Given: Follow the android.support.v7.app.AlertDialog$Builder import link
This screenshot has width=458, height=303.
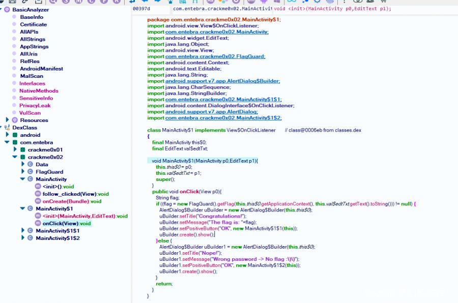Looking at the screenshot, I should pos(222,81).
